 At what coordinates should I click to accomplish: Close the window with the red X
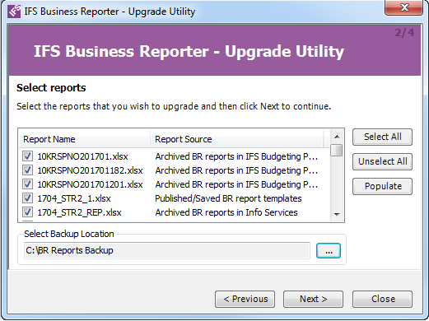coord(403,7)
